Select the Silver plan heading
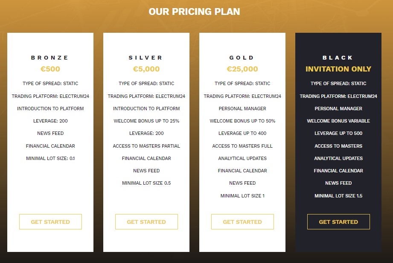The width and height of the screenshot is (393, 263). coord(146,58)
